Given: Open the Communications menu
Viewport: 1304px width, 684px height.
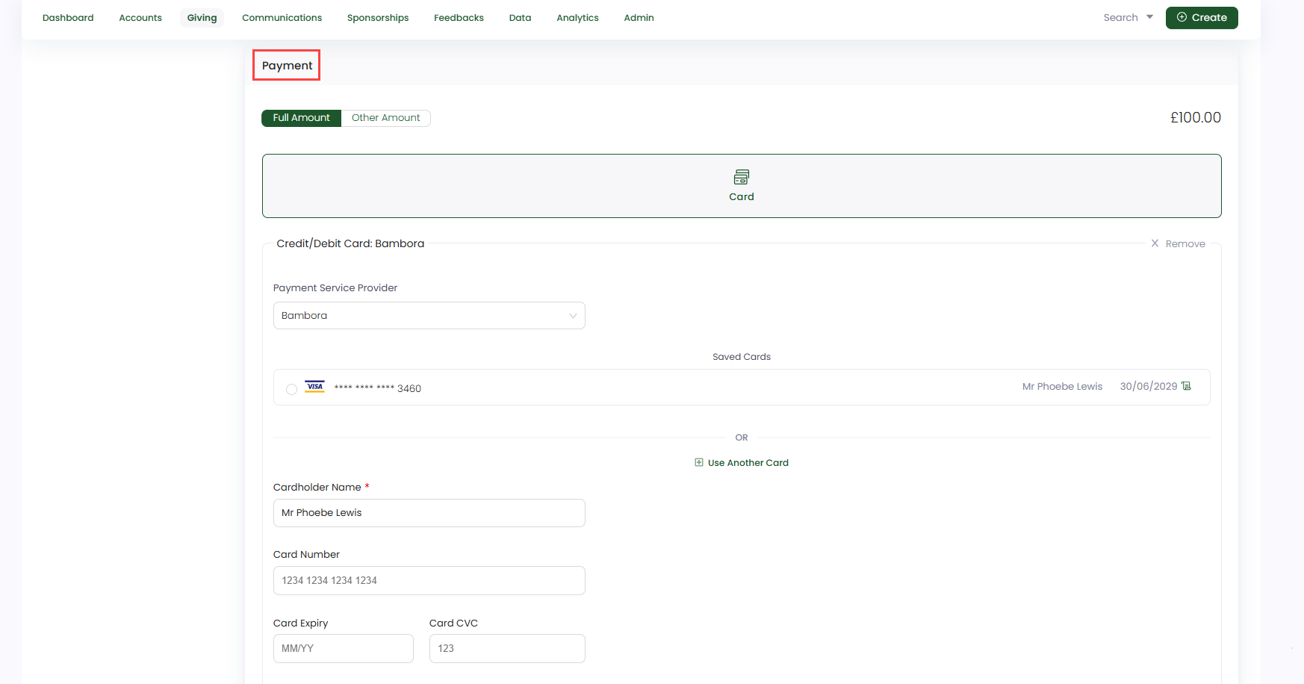Looking at the screenshot, I should tap(282, 18).
